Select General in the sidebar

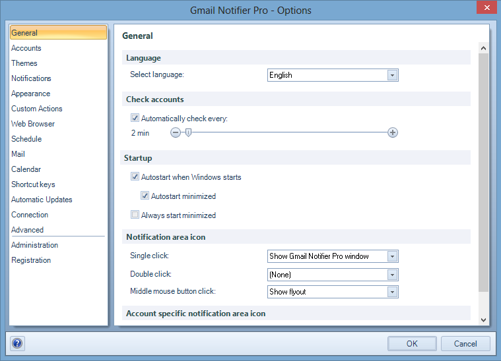click(58, 32)
